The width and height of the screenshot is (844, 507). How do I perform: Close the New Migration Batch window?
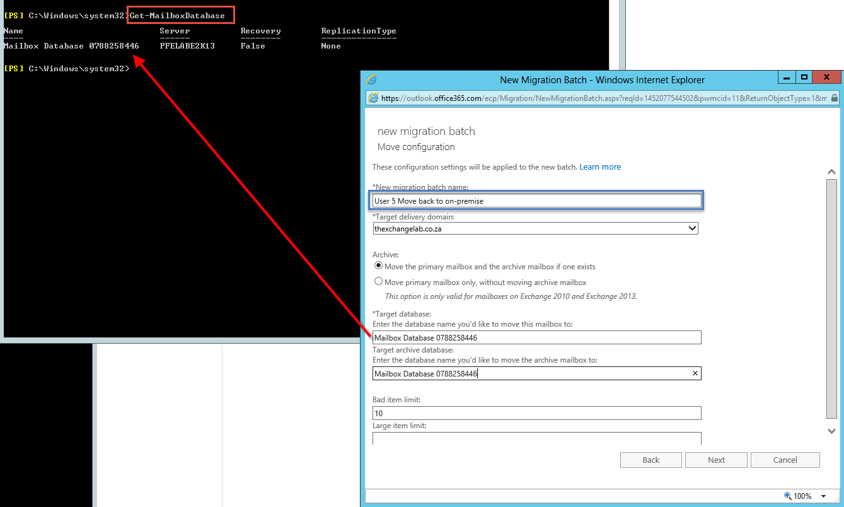pyautogui.click(x=826, y=77)
